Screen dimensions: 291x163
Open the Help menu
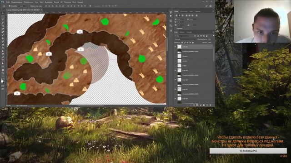[80, 2]
